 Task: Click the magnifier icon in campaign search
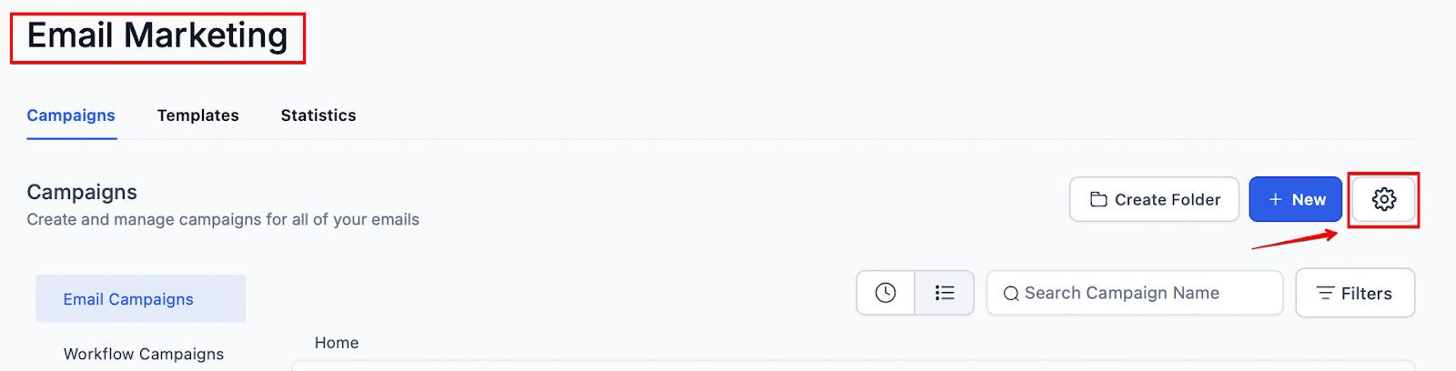pyautogui.click(x=1010, y=294)
